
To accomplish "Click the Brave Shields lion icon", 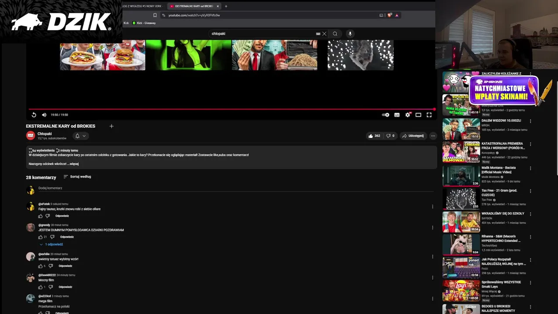I will [x=390, y=15].
